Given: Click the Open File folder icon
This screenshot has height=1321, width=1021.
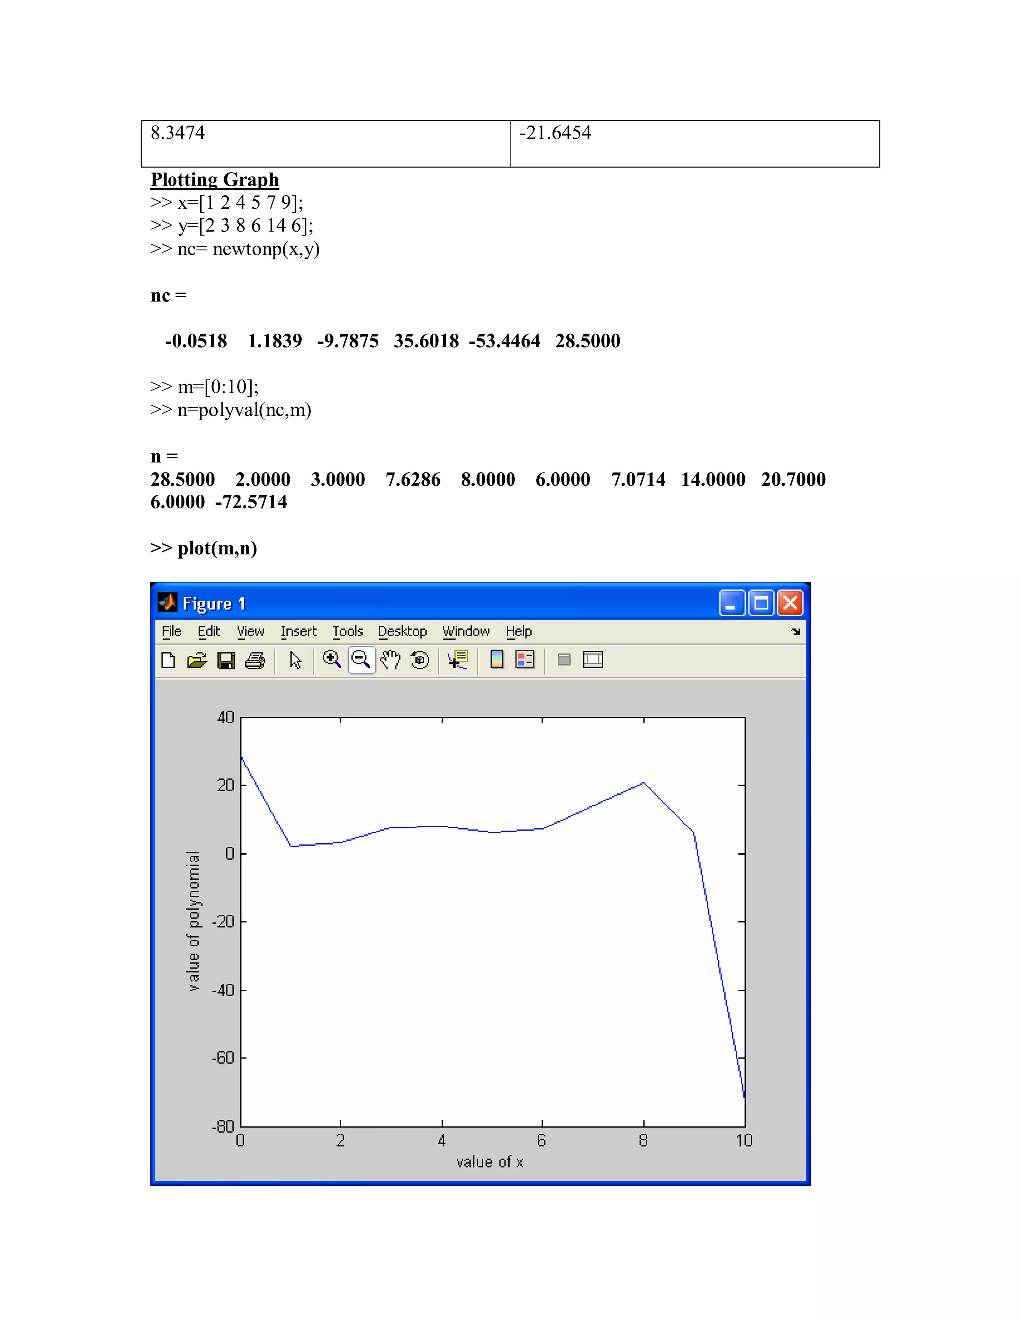Looking at the screenshot, I should click(x=197, y=660).
